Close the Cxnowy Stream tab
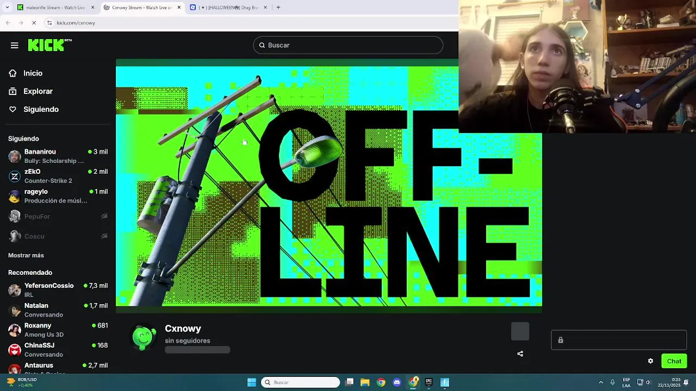This screenshot has width=696, height=391. 179,8
